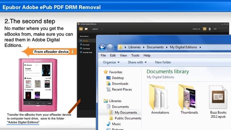Image resolution: width=231 pixels, height=130 pixels.
Task: Expand the arrow after Documents breadcrumb
Action: (x=167, y=47)
